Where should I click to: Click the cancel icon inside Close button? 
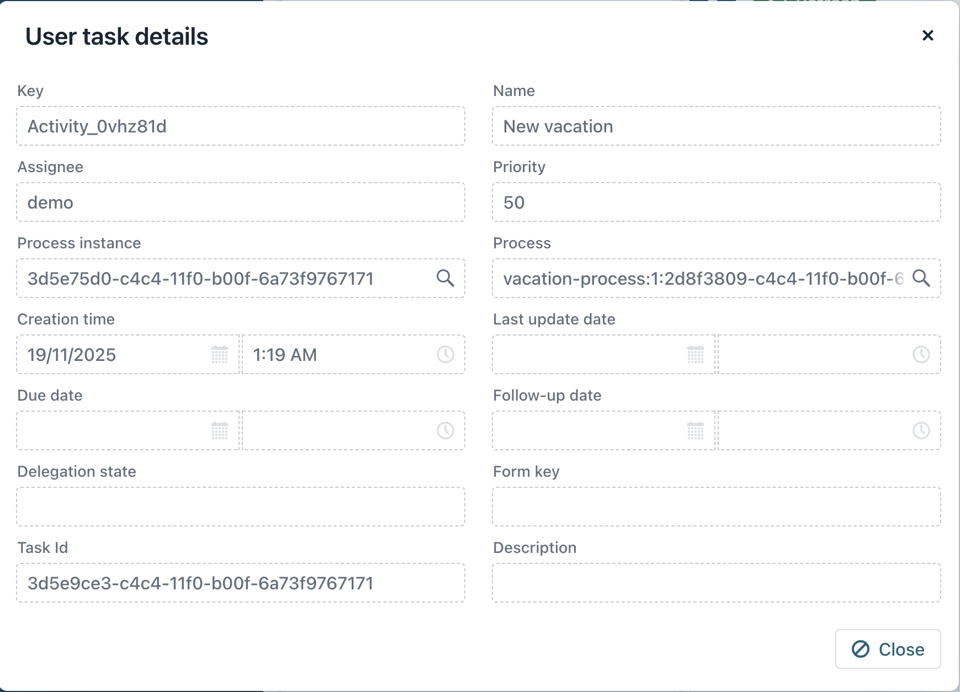point(862,649)
